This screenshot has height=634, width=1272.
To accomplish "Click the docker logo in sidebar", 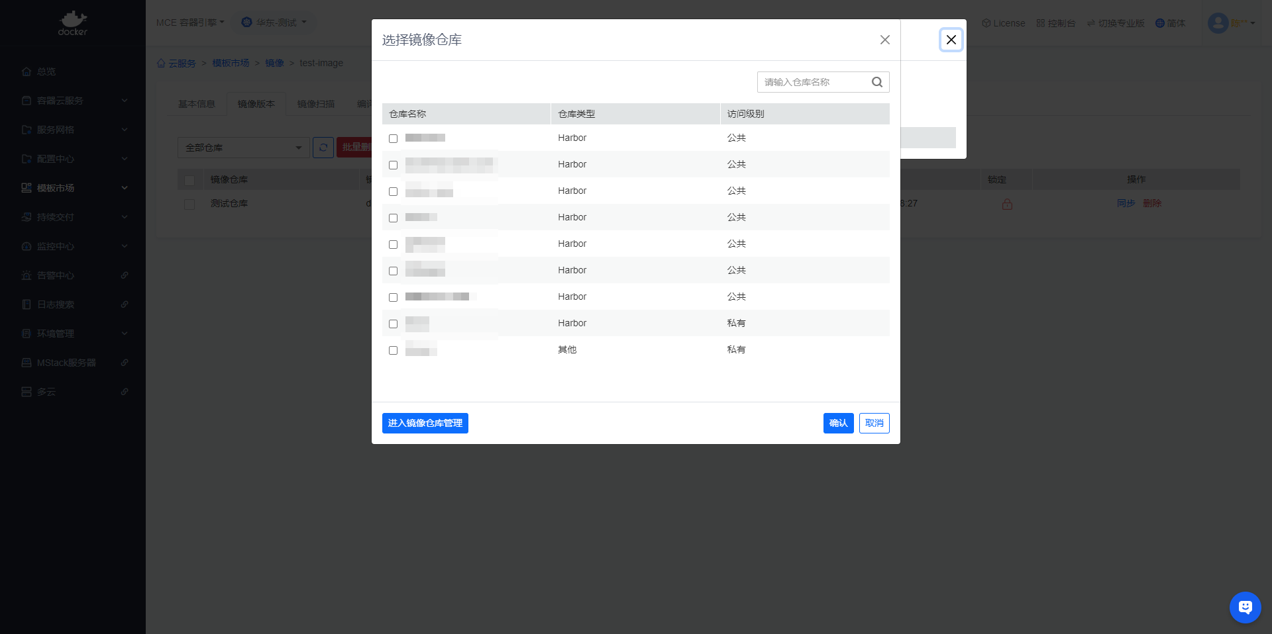I will pos(73,23).
